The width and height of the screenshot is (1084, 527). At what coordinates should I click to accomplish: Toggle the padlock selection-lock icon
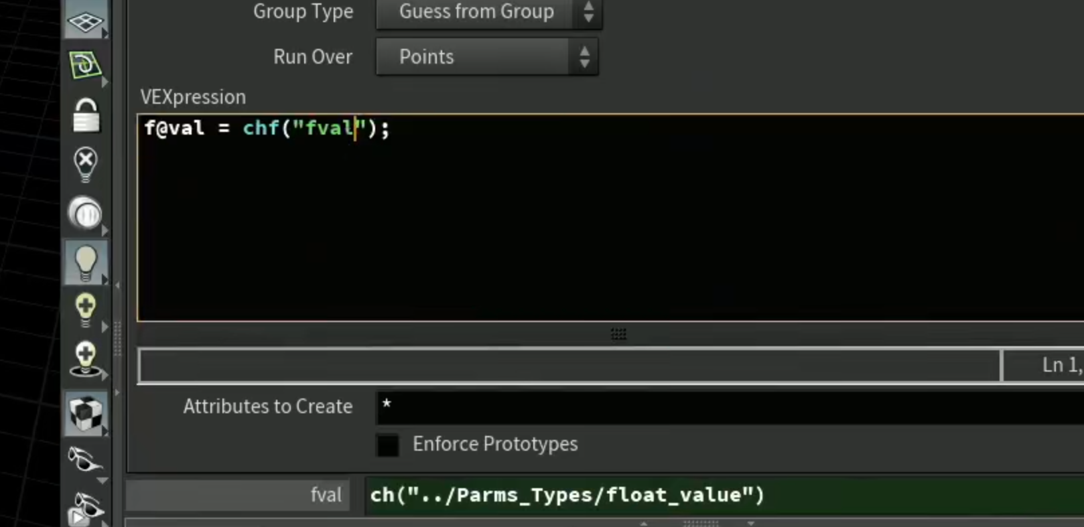86,115
